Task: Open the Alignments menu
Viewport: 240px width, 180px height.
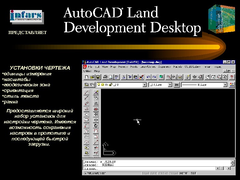Action: 164,67
